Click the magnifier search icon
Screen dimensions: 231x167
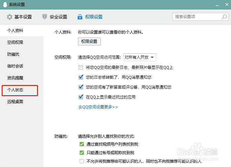(224, 17)
